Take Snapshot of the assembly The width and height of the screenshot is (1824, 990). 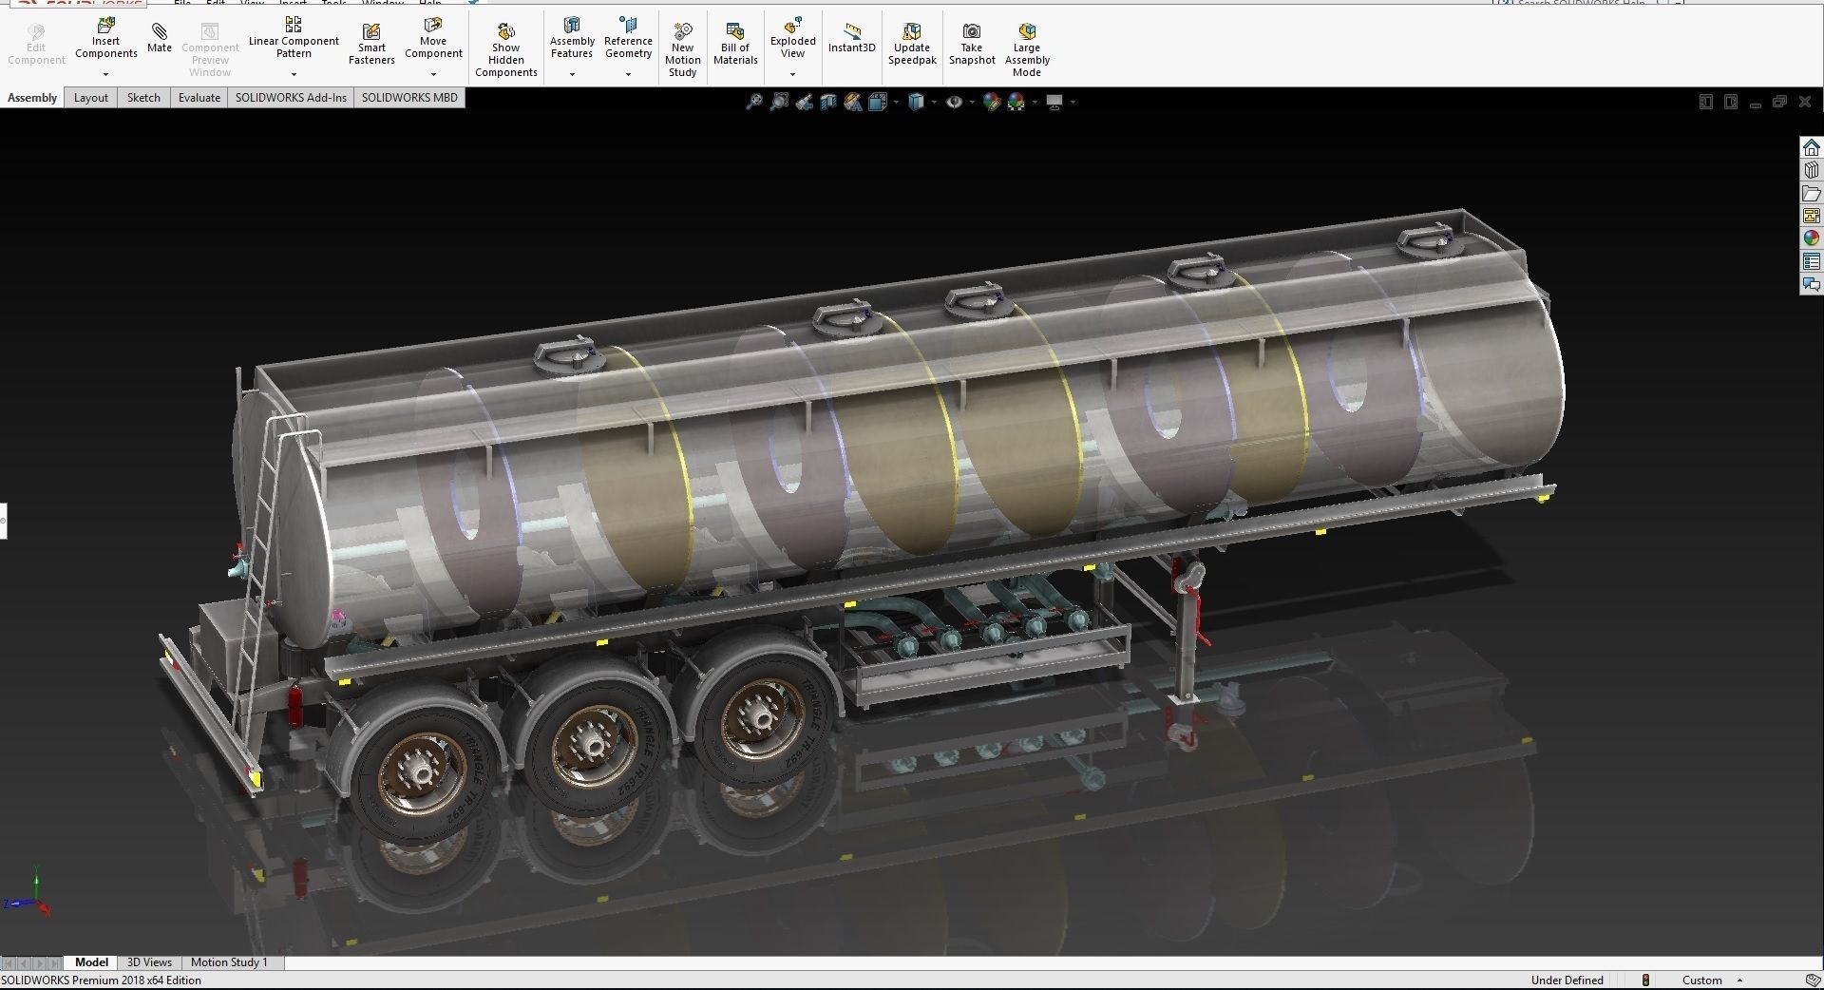[972, 45]
